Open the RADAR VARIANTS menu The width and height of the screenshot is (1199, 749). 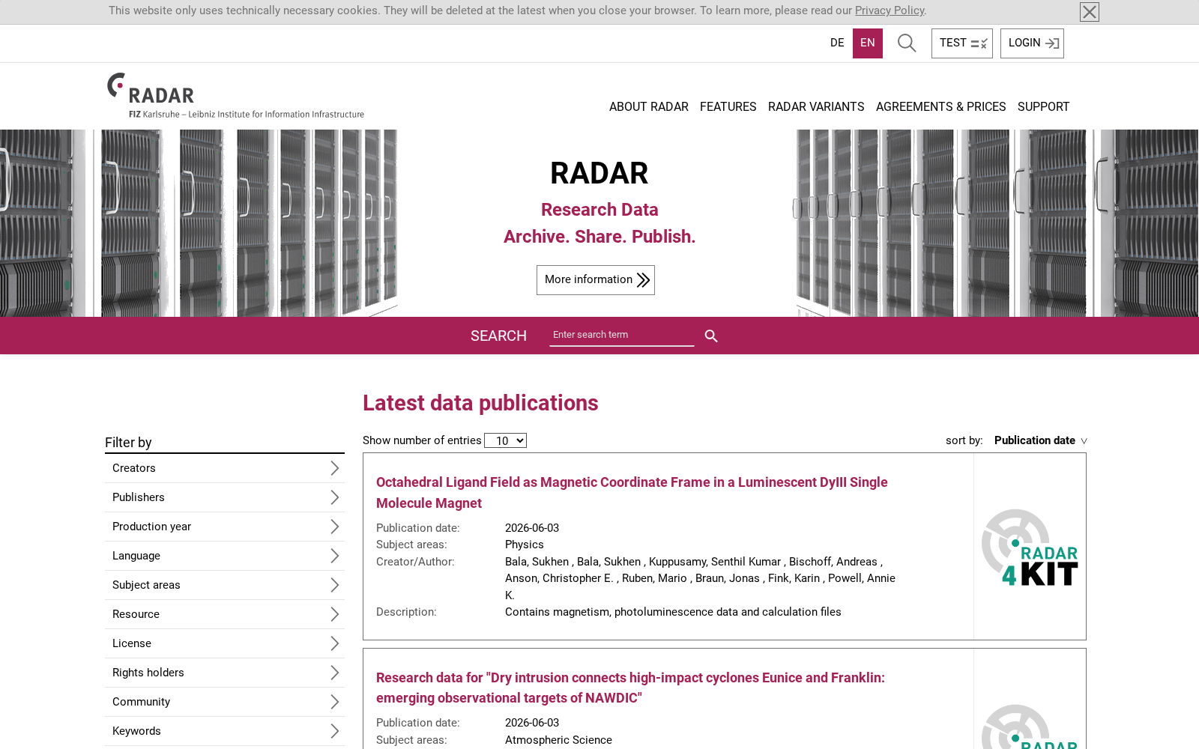pos(816,106)
